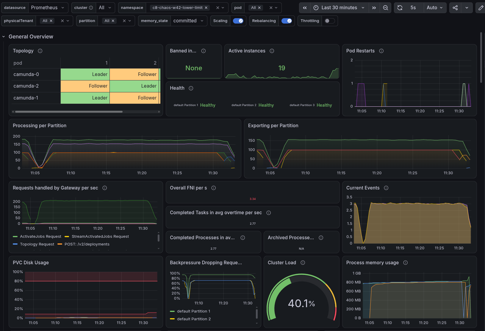Remove c8-chaos-w42-lower-limit namespace tag
The height and width of the screenshot is (331, 485).
206,8
